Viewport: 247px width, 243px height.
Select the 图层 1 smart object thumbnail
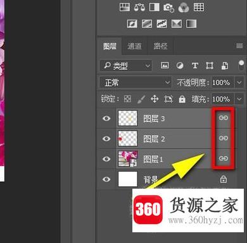pyautogui.click(x=128, y=159)
